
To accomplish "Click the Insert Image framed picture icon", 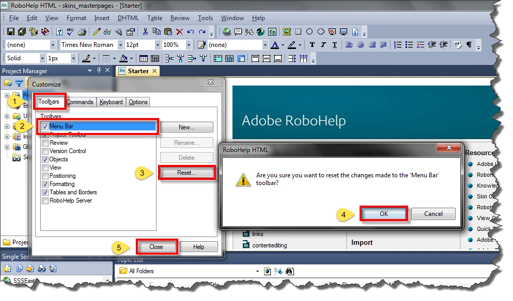I will [287, 31].
